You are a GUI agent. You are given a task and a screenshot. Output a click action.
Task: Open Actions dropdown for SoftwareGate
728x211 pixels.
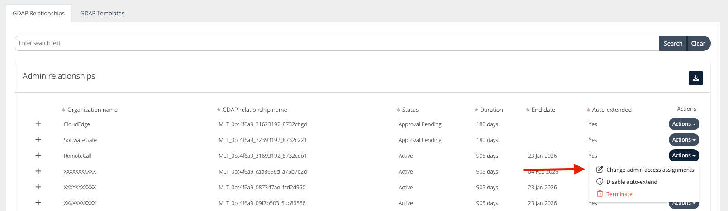click(x=684, y=140)
